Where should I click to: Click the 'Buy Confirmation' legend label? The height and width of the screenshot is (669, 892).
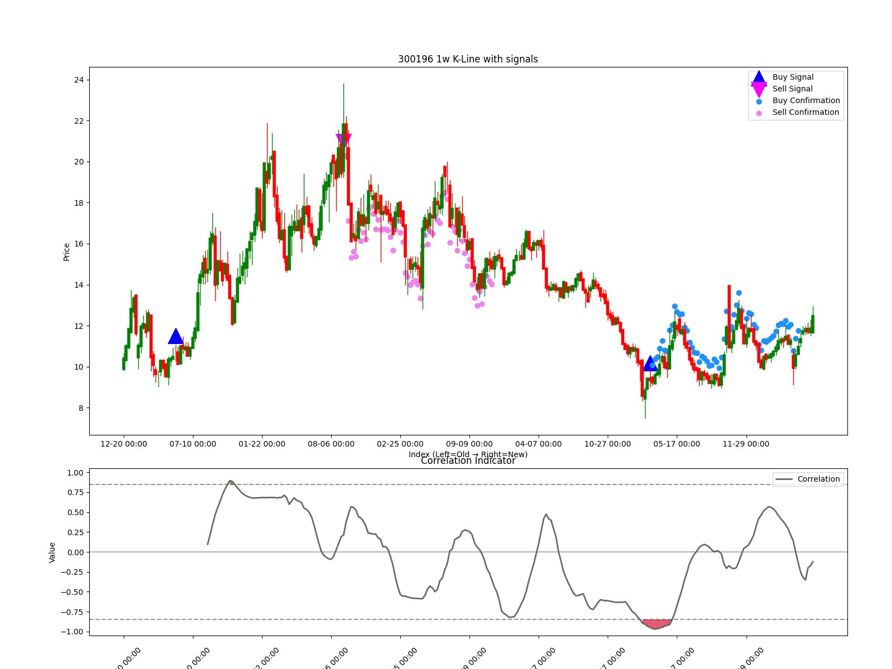click(806, 100)
